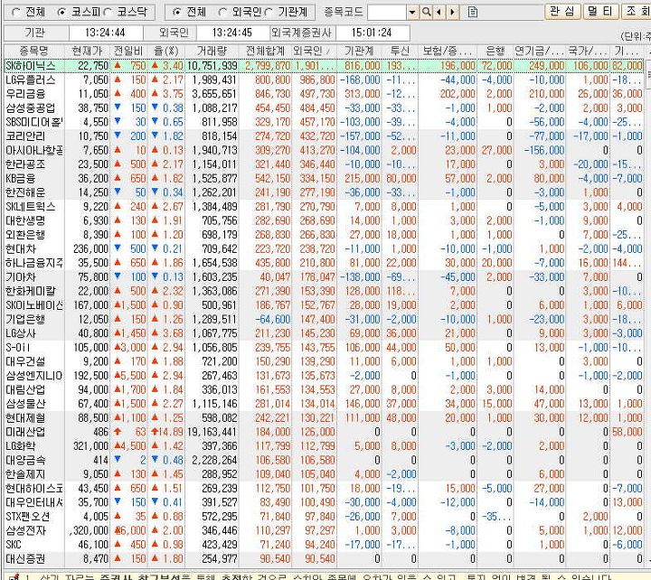Select 삼성전자 stock name
651x580 pixels.
[x=25, y=531]
